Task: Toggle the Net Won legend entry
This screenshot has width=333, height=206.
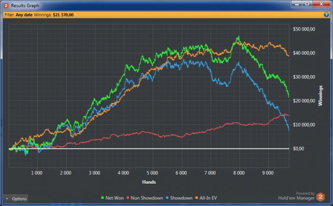Action: tap(112, 198)
